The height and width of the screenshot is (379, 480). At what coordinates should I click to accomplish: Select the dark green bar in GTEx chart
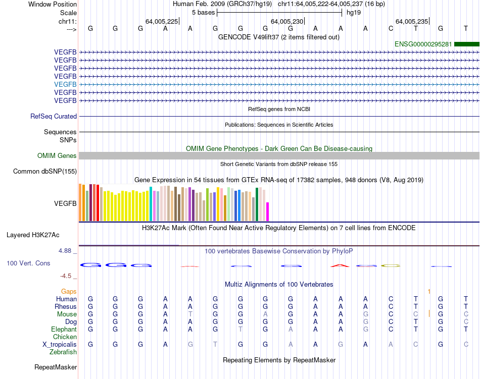point(257,204)
